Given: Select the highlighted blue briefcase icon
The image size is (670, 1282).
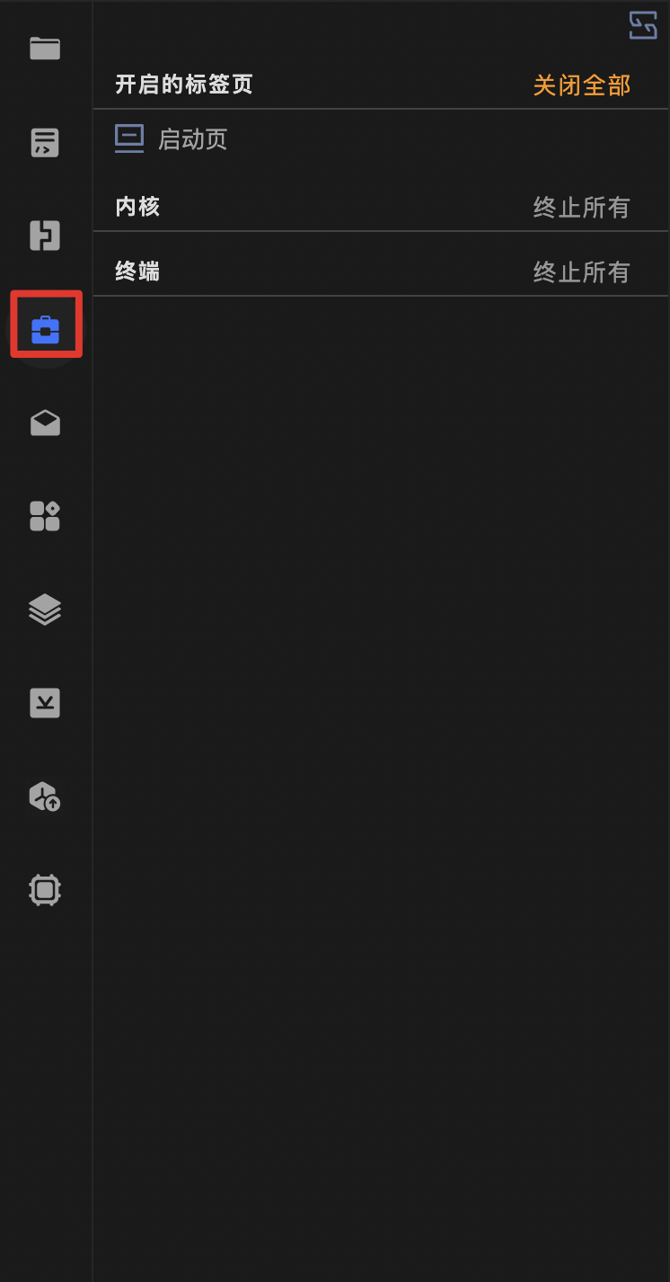Looking at the screenshot, I should tap(45, 330).
